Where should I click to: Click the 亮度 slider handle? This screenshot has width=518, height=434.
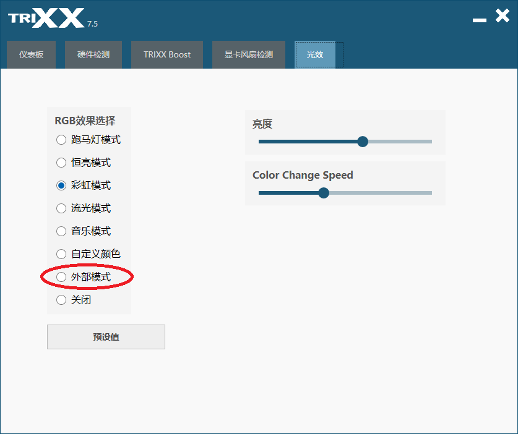(363, 142)
